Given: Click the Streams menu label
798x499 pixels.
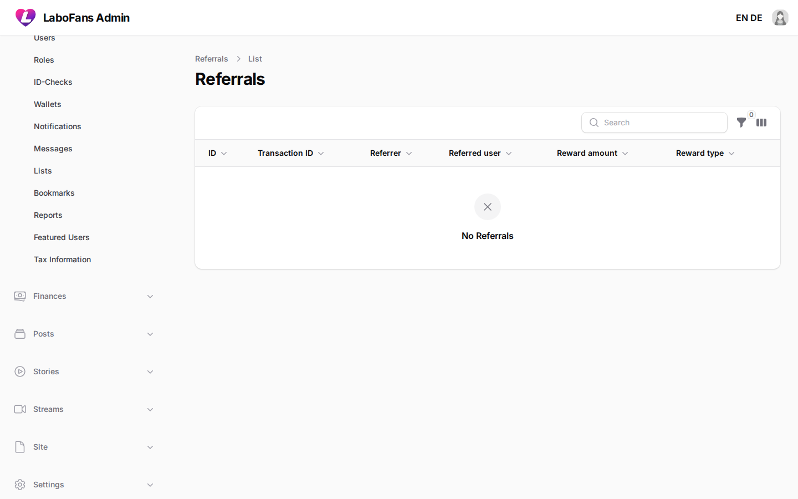Looking at the screenshot, I should coord(48,409).
